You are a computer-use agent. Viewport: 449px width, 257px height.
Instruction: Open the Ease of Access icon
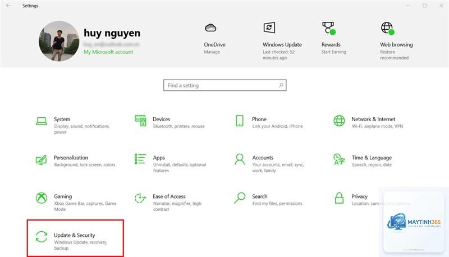[140, 198]
